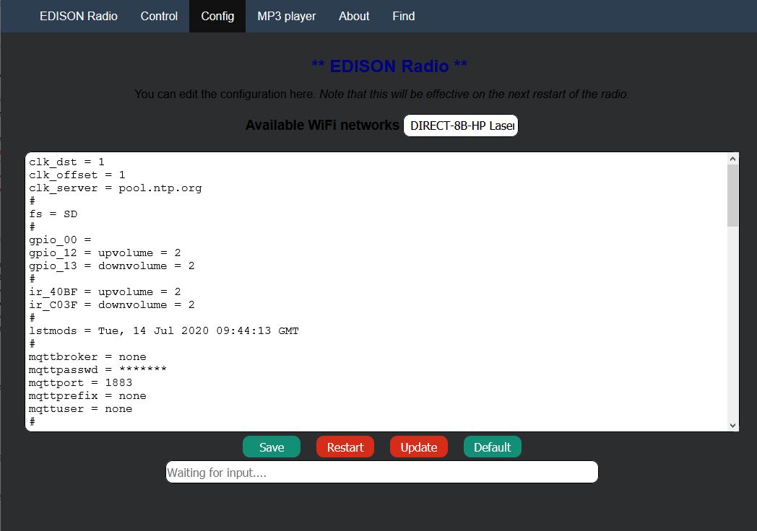757x531 pixels.
Task: Save the edited configuration
Action: 271,446
